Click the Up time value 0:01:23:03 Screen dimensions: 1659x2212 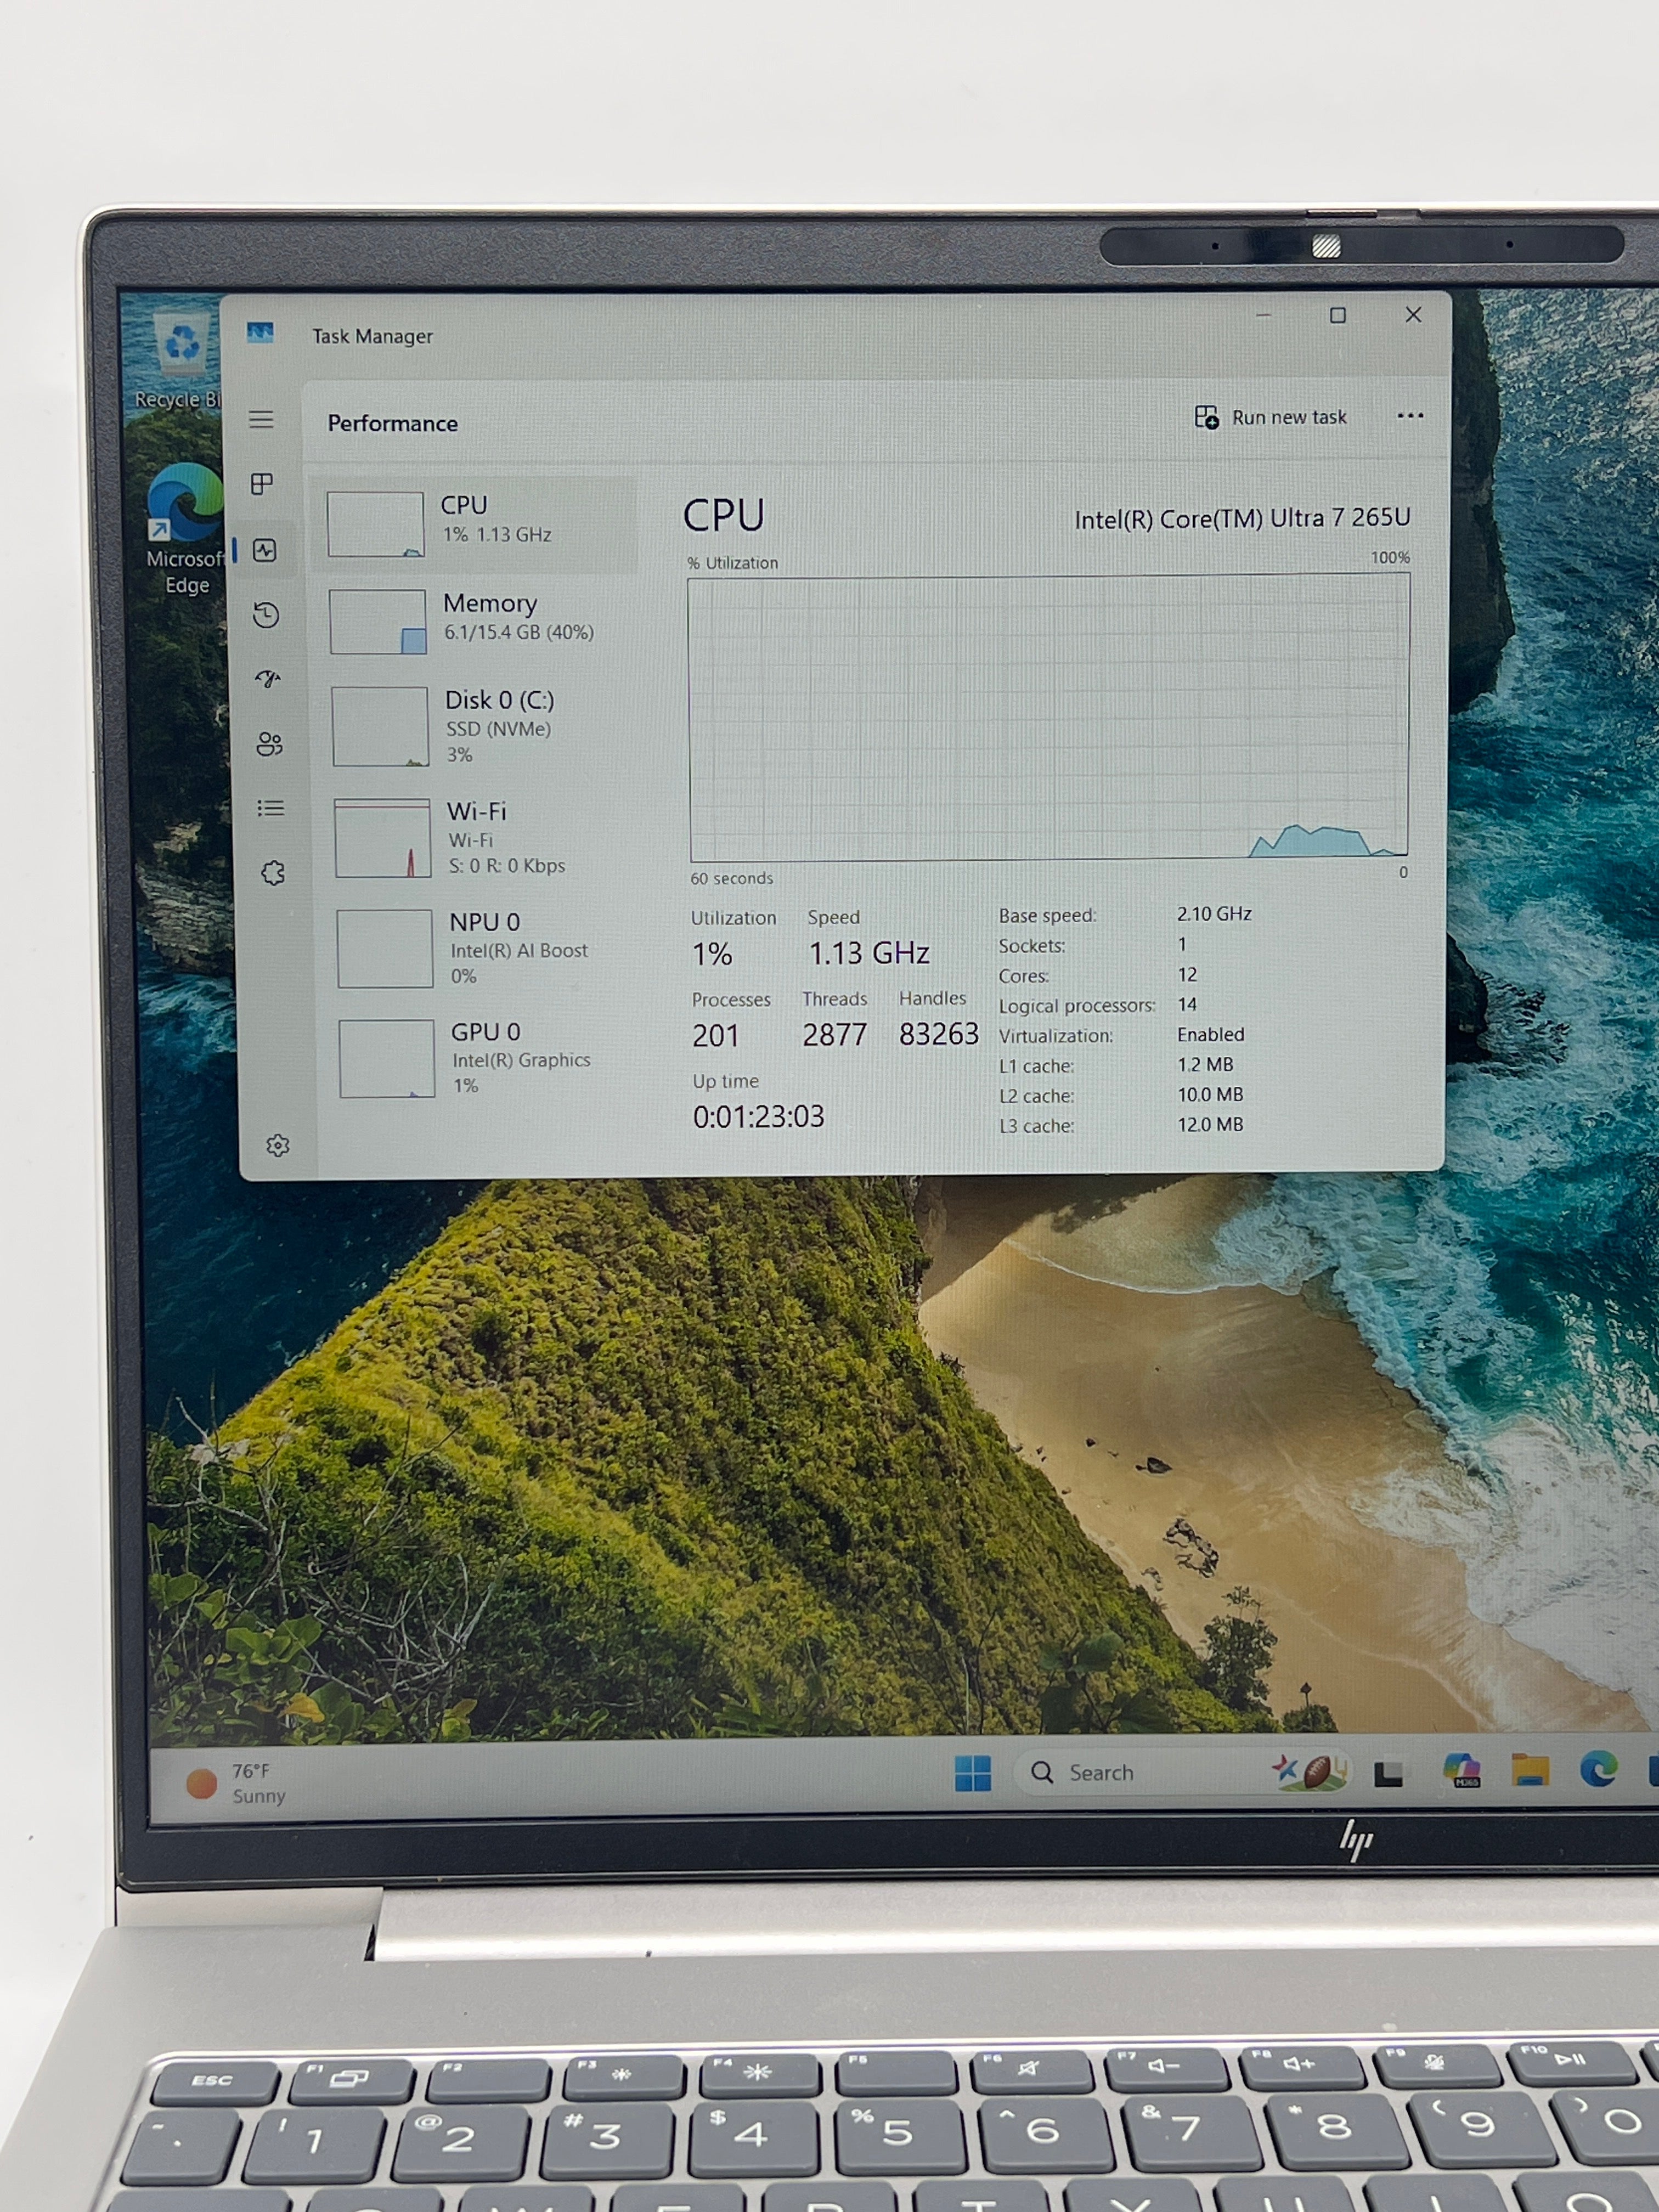coord(759,1116)
